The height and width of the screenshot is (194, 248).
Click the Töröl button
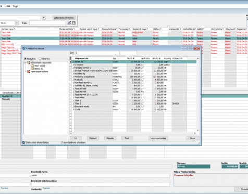pyautogui.click(x=127, y=138)
